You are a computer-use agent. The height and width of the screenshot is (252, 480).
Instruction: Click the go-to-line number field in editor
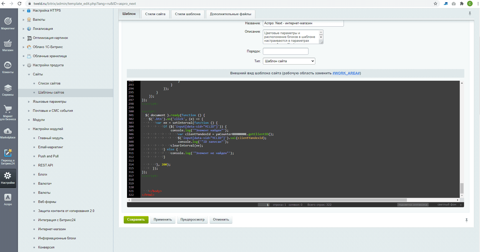point(264,205)
